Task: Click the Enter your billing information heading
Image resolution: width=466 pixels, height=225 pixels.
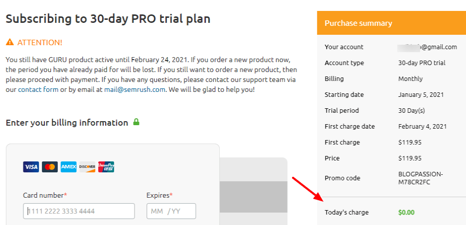Action: coord(67,123)
